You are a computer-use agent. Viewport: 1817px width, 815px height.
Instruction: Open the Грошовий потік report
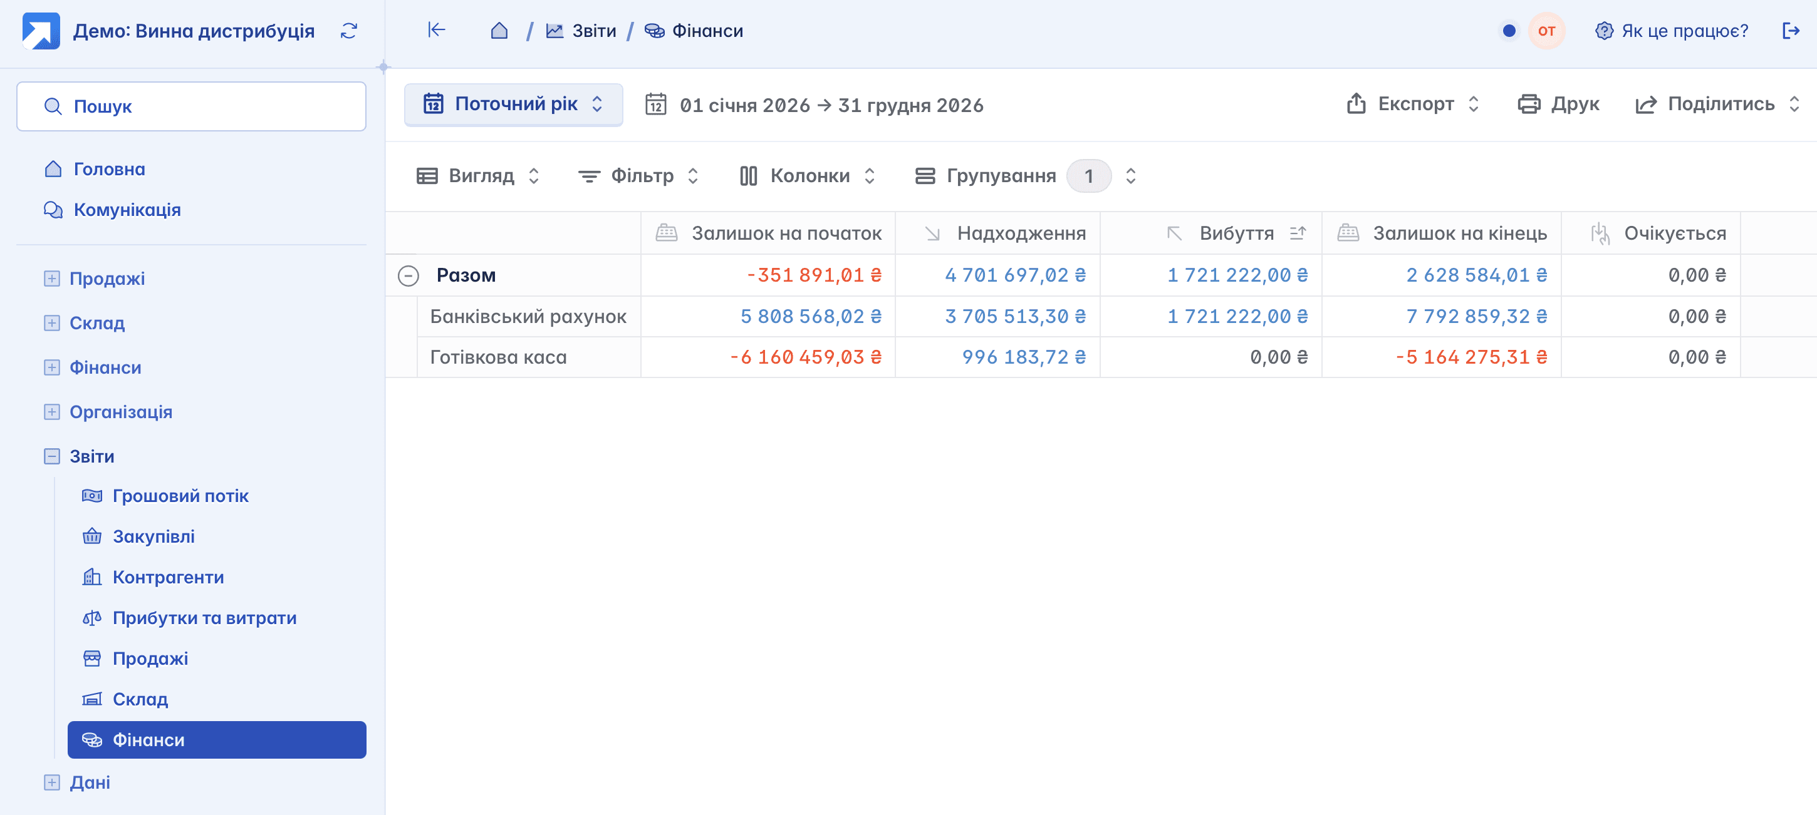point(180,496)
